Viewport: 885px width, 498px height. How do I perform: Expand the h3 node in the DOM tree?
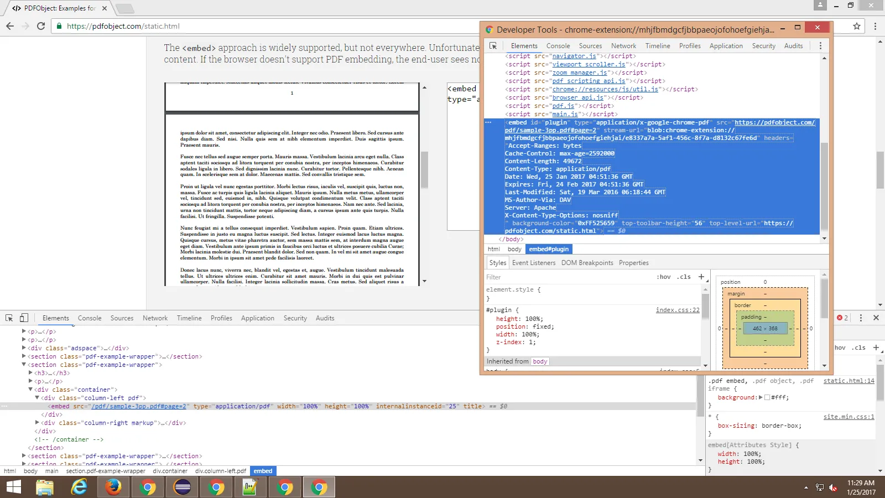click(x=30, y=373)
